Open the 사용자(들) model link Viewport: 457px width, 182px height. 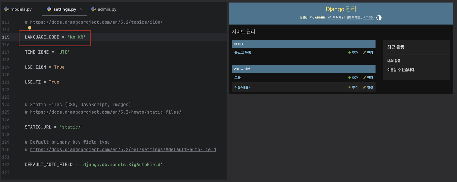coord(242,87)
